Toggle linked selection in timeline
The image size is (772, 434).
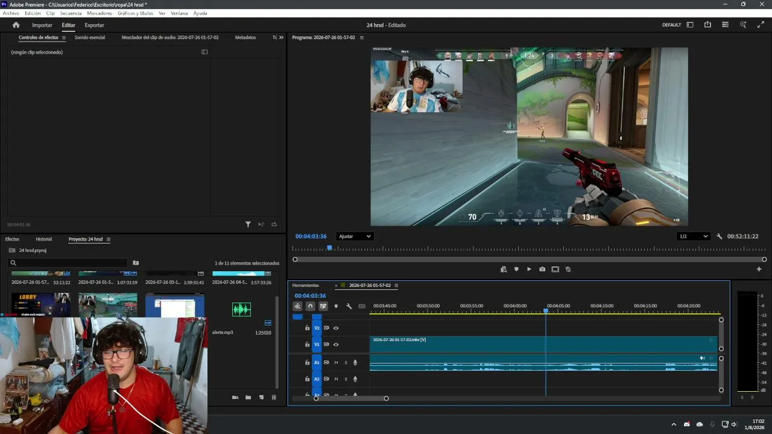[323, 306]
